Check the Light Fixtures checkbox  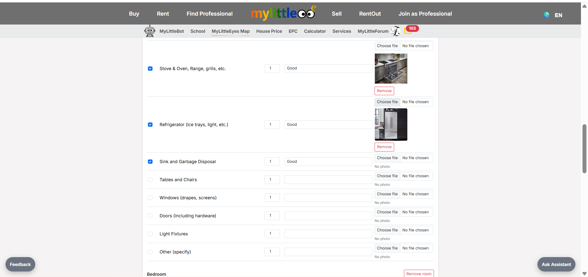[150, 234]
